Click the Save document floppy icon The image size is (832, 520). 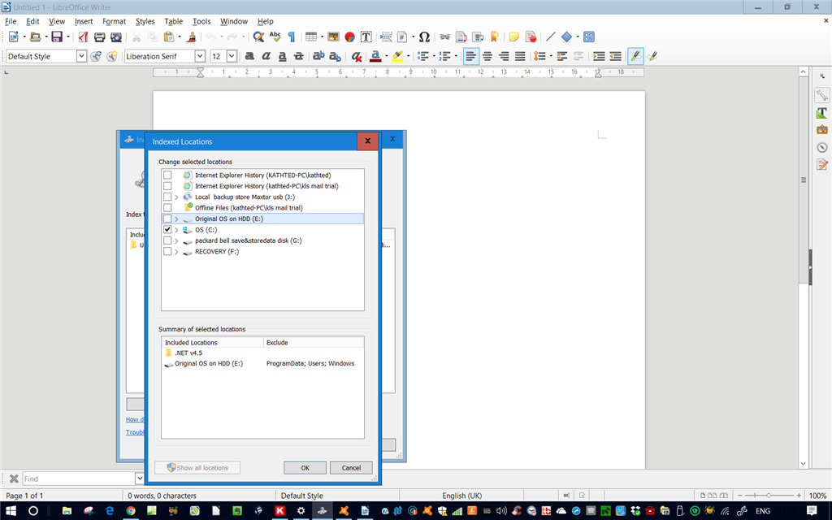pos(57,37)
